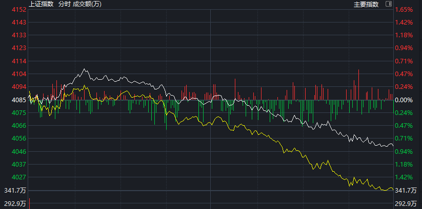Click the 4104 red price axis label

coord(18,74)
